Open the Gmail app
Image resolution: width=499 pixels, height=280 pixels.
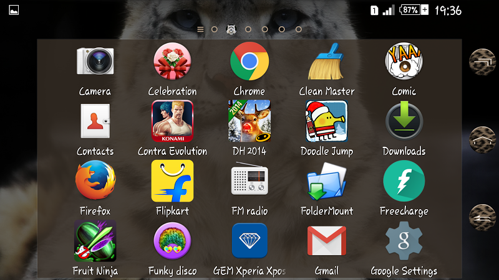[x=326, y=241]
